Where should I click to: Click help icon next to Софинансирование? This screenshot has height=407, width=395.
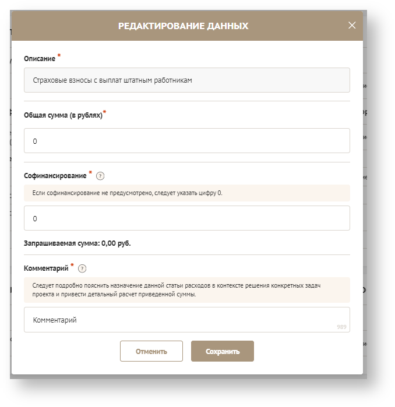coord(100,176)
